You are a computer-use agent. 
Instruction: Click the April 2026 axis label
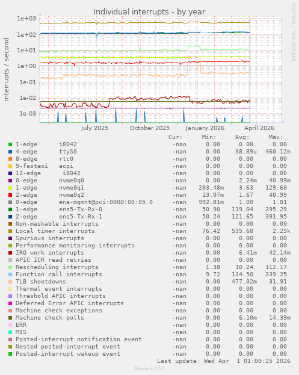(x=259, y=128)
